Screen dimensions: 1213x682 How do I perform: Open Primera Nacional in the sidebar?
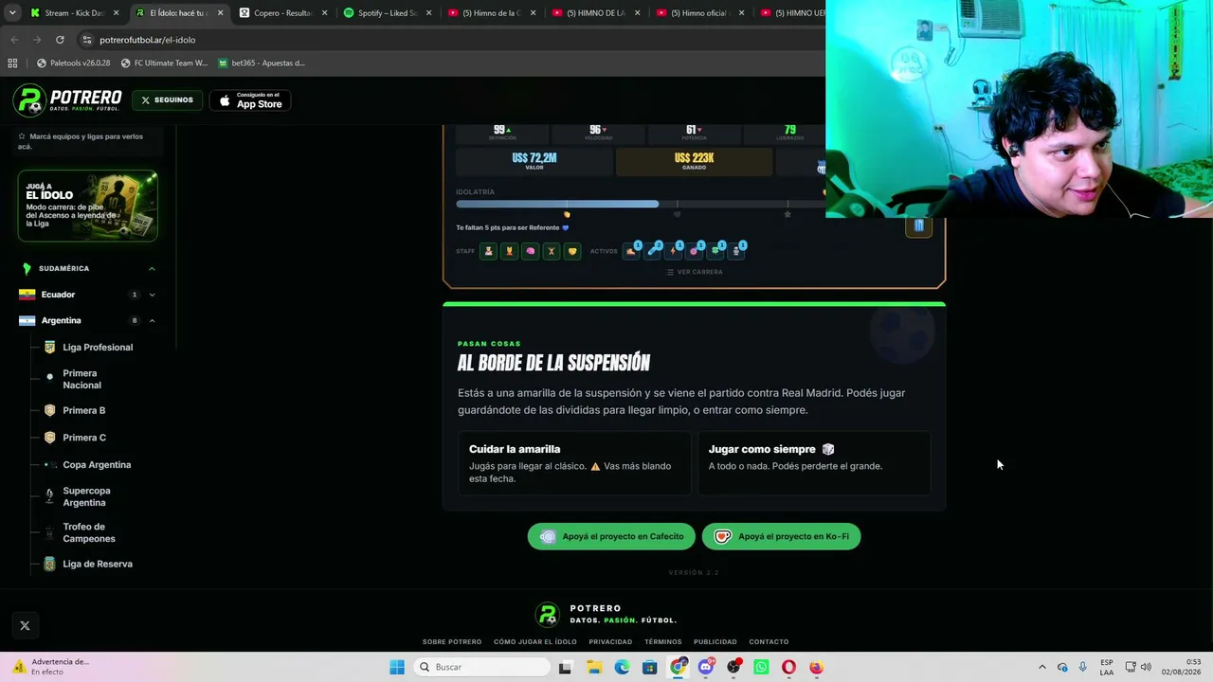pyautogui.click(x=81, y=379)
